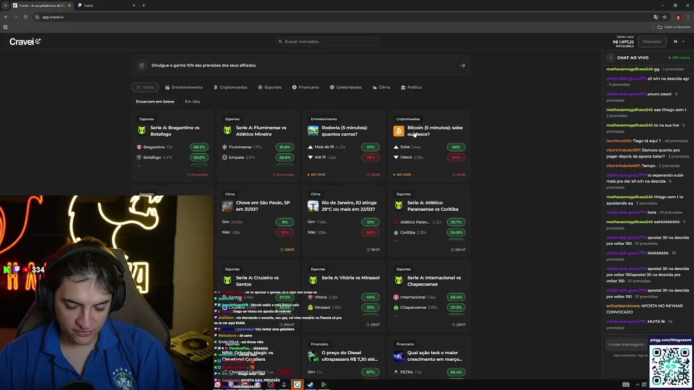Pick Coritiba 34.8% button
This screenshot has width=694, height=390.
(456, 232)
